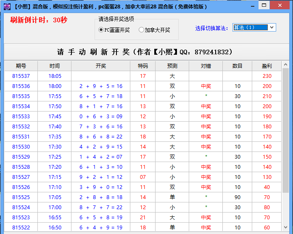Screen dimensions: 293x234
Task: Click the prediction 大 in row 815537
Action: 172,76
